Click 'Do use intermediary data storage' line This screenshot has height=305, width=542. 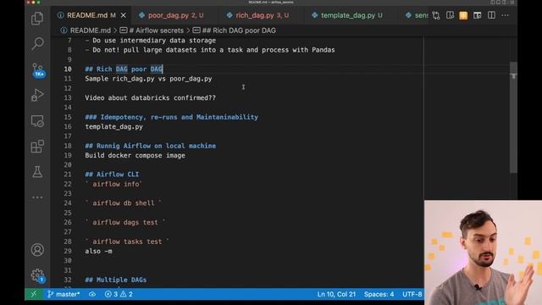pos(151,41)
